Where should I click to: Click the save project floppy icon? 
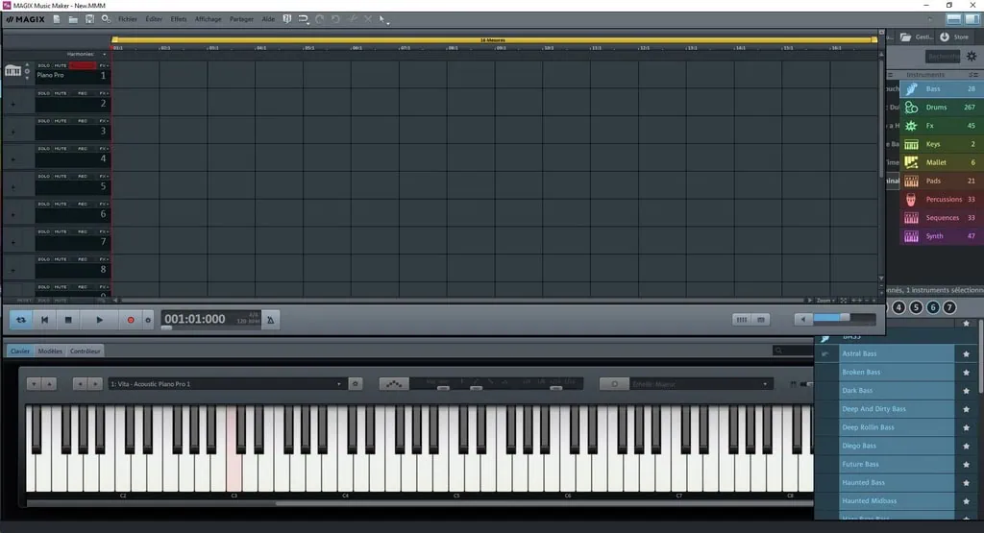pos(89,19)
